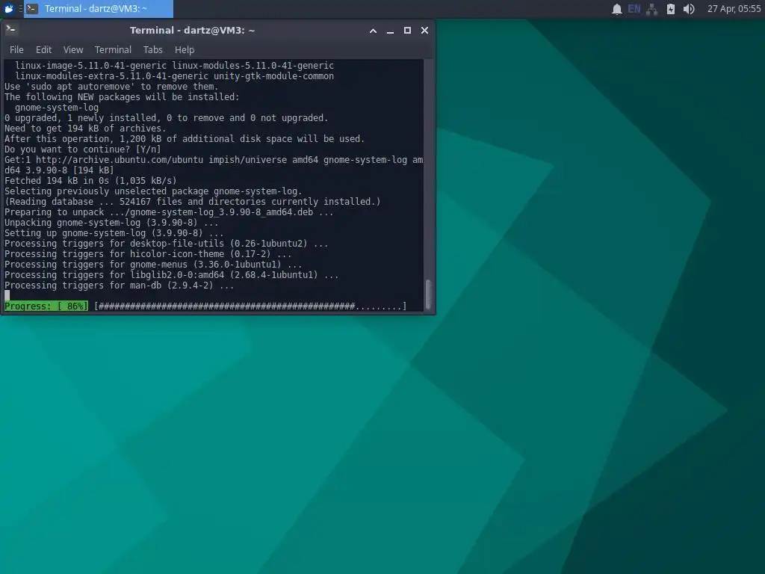Open the Xfce applications menu icon
Image resolution: width=765 pixels, height=574 pixels.
[9, 8]
